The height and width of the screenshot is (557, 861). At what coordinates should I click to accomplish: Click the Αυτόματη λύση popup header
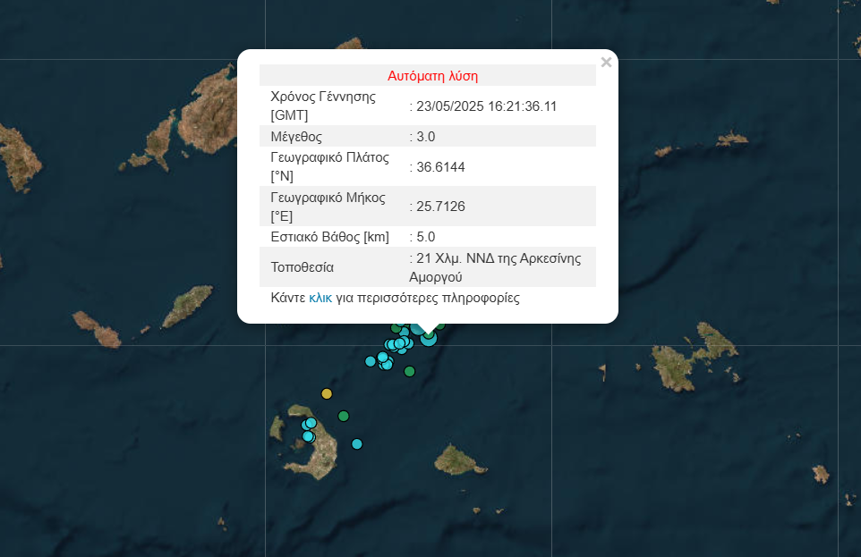pyautogui.click(x=432, y=76)
